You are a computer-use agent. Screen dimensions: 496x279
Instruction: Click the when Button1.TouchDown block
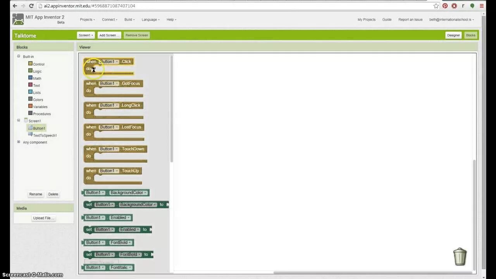tap(115, 154)
